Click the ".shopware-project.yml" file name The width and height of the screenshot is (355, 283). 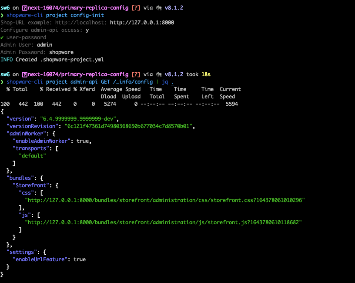tap(72, 60)
